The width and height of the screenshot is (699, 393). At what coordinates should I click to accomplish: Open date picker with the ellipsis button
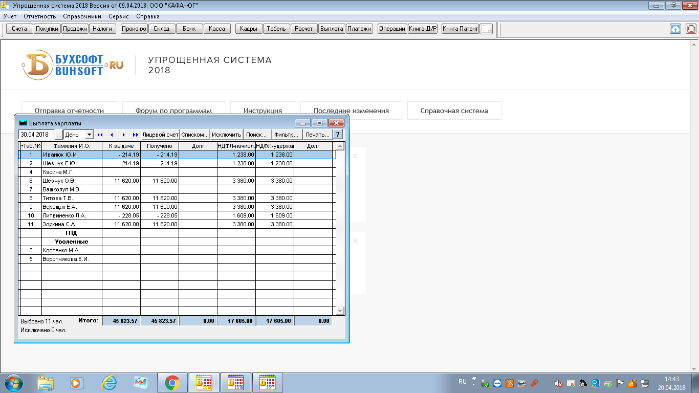pos(59,135)
